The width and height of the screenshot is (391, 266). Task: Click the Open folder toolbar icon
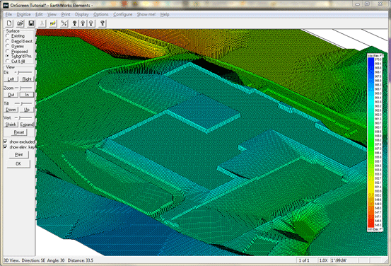(20, 23)
